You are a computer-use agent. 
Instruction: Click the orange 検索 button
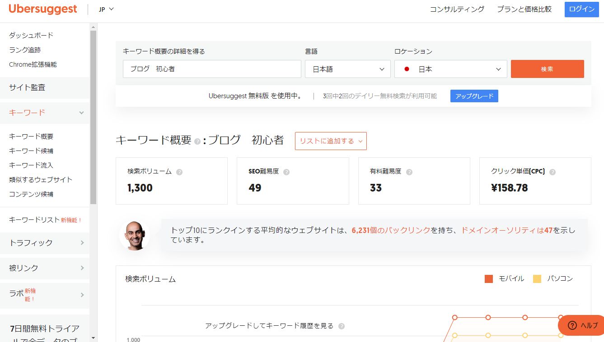pos(548,69)
